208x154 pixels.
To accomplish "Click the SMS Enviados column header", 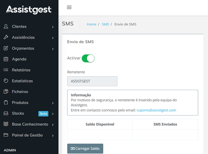I will (165, 124).
